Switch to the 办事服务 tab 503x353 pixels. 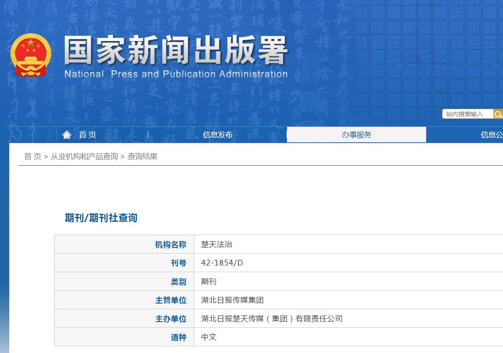pyautogui.click(x=356, y=135)
